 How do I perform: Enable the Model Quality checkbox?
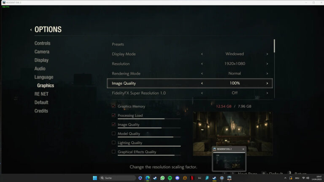pyautogui.click(x=113, y=134)
